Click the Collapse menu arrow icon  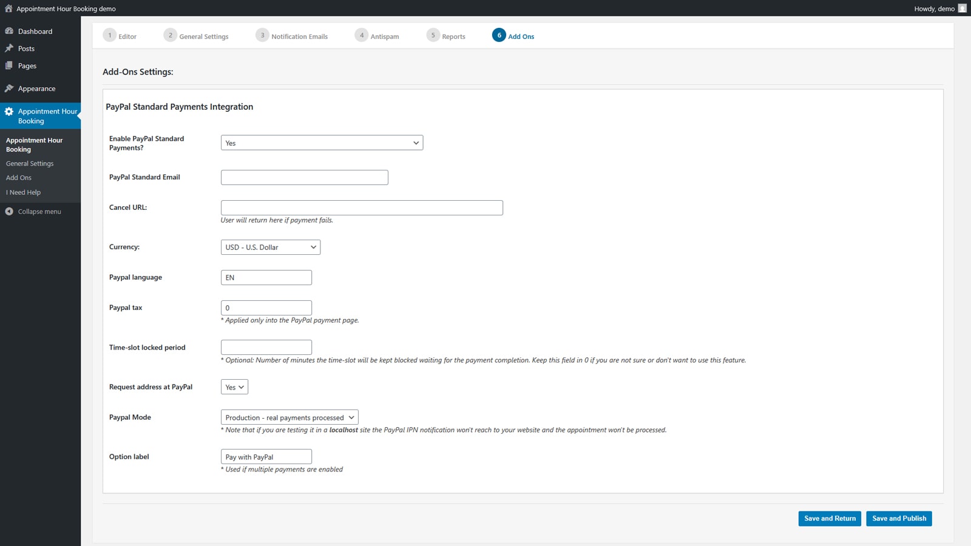pyautogui.click(x=9, y=211)
